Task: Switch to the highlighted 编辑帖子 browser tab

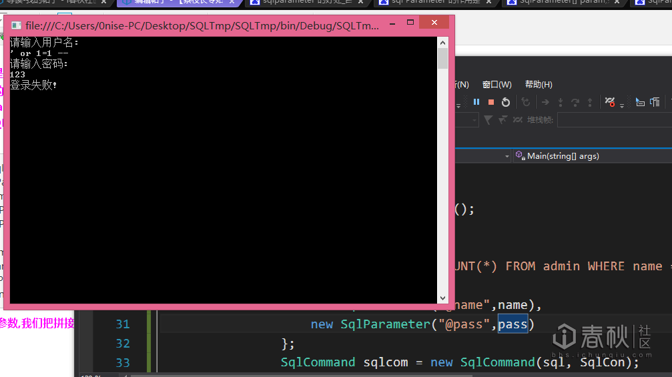Action: tap(178, 3)
